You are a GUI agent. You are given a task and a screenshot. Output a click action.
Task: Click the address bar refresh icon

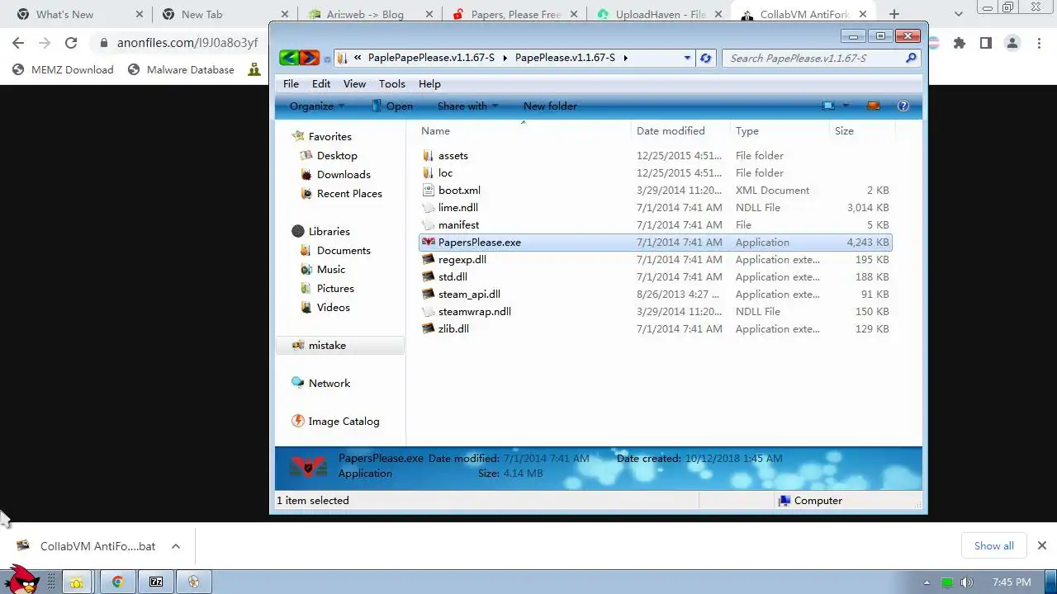[x=705, y=58]
